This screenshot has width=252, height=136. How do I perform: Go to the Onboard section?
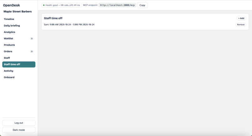pos(19,77)
